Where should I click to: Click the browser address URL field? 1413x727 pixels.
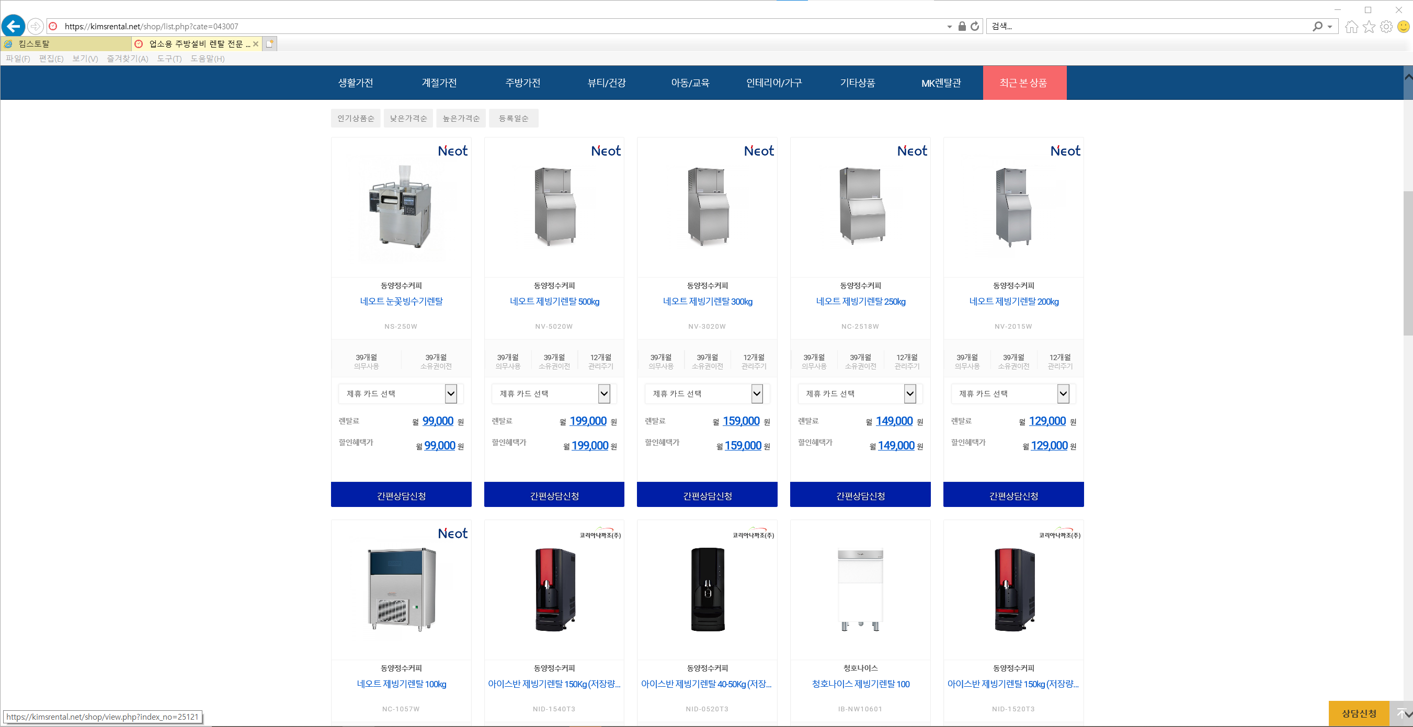(x=494, y=26)
